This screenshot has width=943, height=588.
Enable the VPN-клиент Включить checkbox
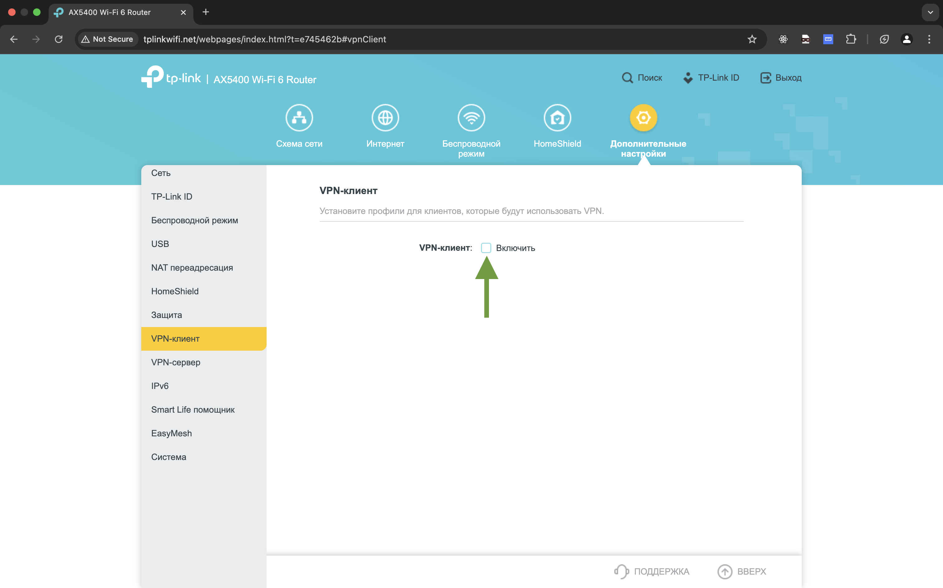[486, 248]
